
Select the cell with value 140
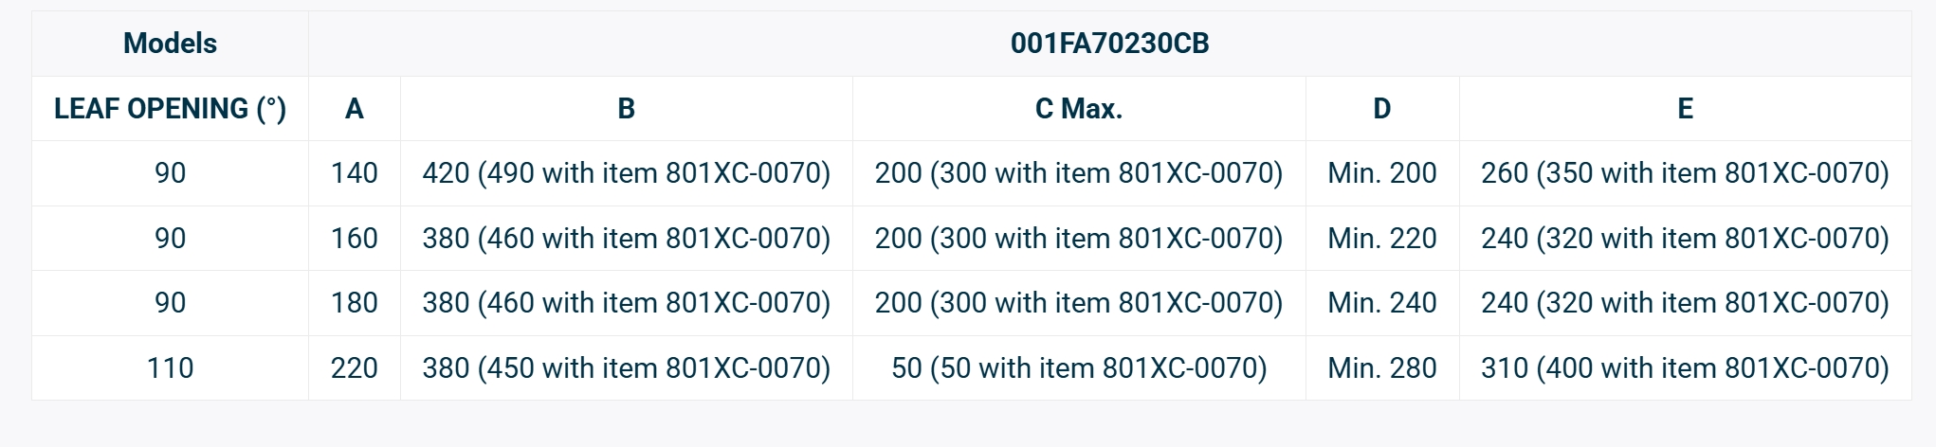click(x=354, y=173)
